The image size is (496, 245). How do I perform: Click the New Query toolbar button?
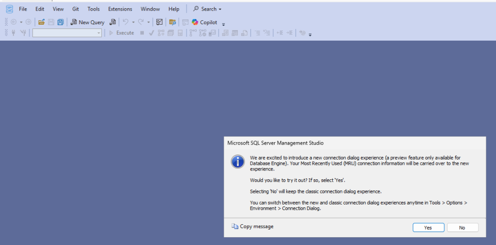pyautogui.click(x=87, y=22)
